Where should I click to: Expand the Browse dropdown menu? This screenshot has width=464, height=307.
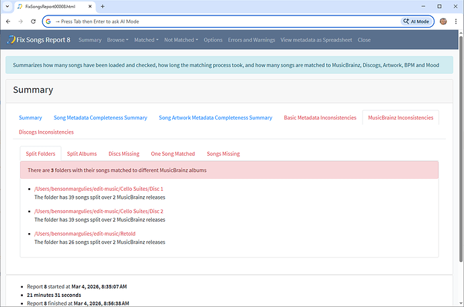[x=118, y=40]
